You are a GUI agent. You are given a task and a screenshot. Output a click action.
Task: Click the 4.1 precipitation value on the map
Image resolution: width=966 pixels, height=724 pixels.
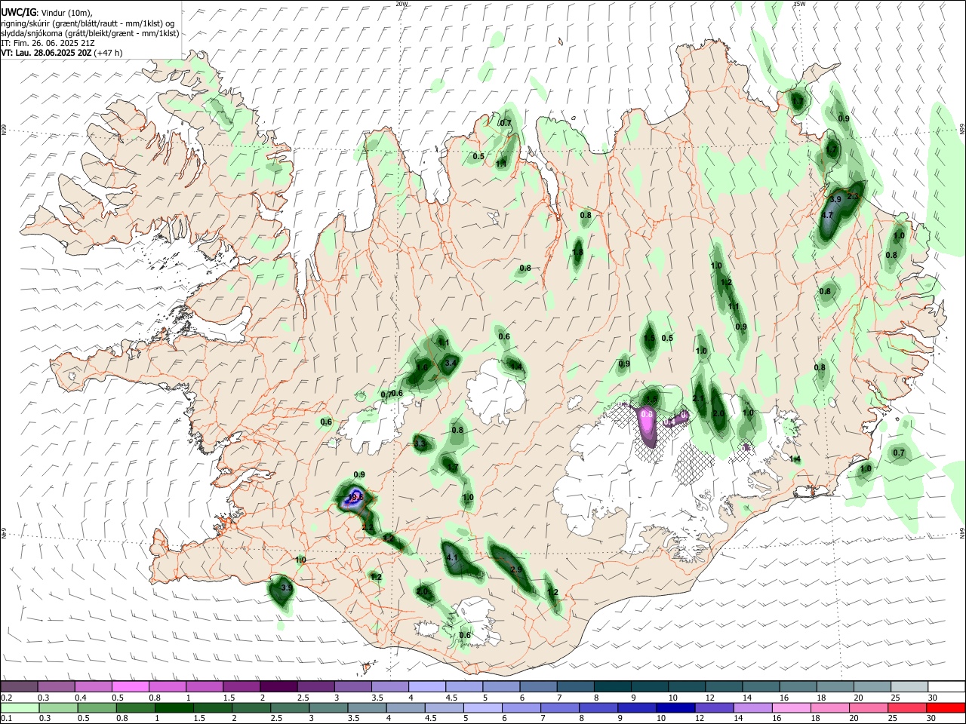coord(453,558)
